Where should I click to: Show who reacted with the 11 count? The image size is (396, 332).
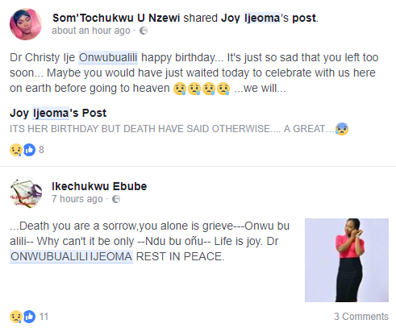[44, 317]
